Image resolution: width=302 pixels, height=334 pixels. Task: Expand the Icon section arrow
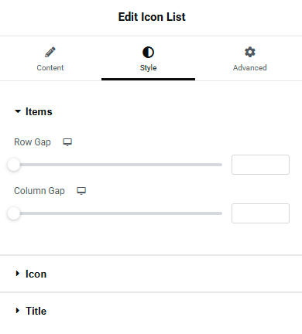click(18, 274)
